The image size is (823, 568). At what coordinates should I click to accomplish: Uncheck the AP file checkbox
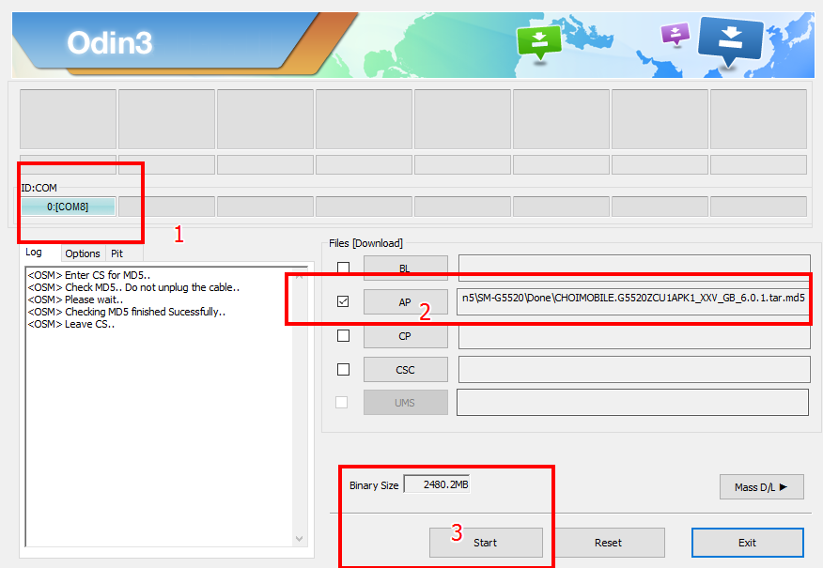(343, 301)
